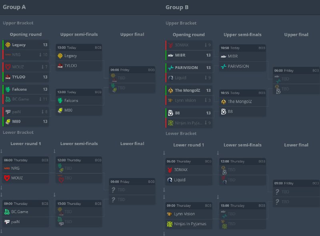This screenshot has height=236, width=320.
Task: Open Group A 15:00 Thursday lower semi-final match
Action: (79, 214)
